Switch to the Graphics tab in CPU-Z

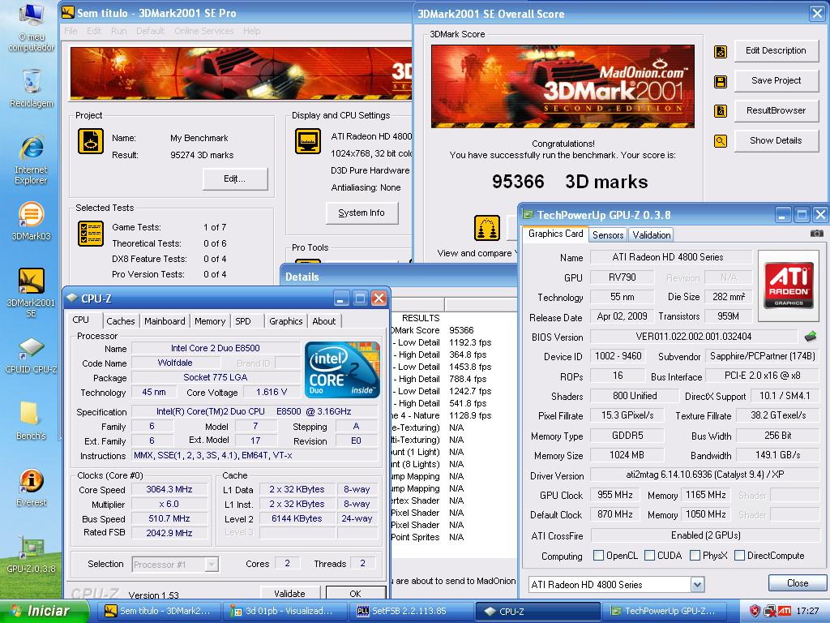pyautogui.click(x=286, y=321)
